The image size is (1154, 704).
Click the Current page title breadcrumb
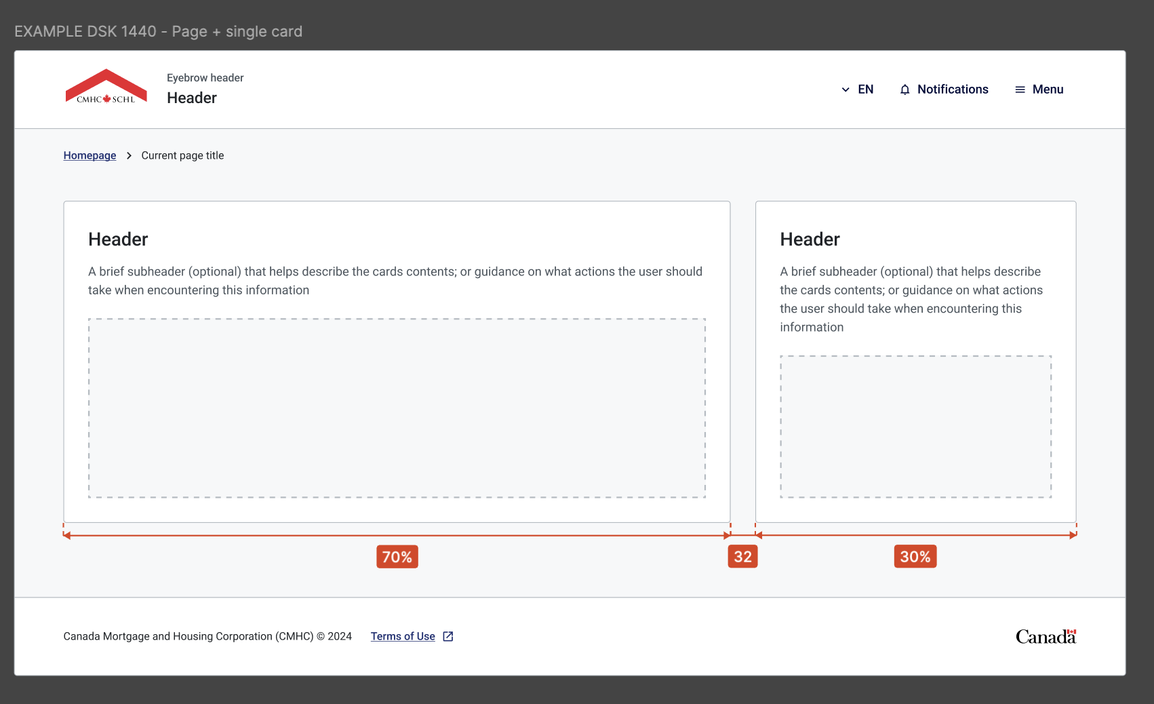[x=182, y=155]
